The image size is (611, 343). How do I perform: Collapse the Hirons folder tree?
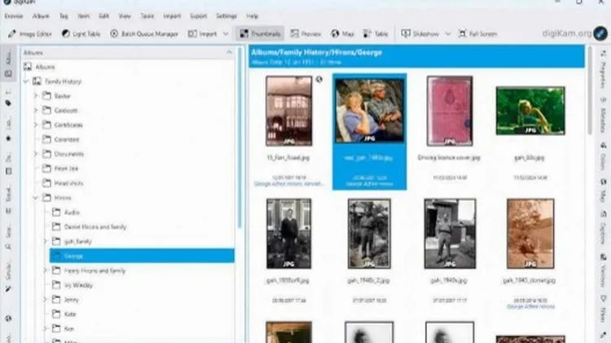pos(36,198)
